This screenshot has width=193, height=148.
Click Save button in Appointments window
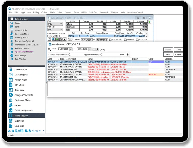pyautogui.click(x=178, y=49)
